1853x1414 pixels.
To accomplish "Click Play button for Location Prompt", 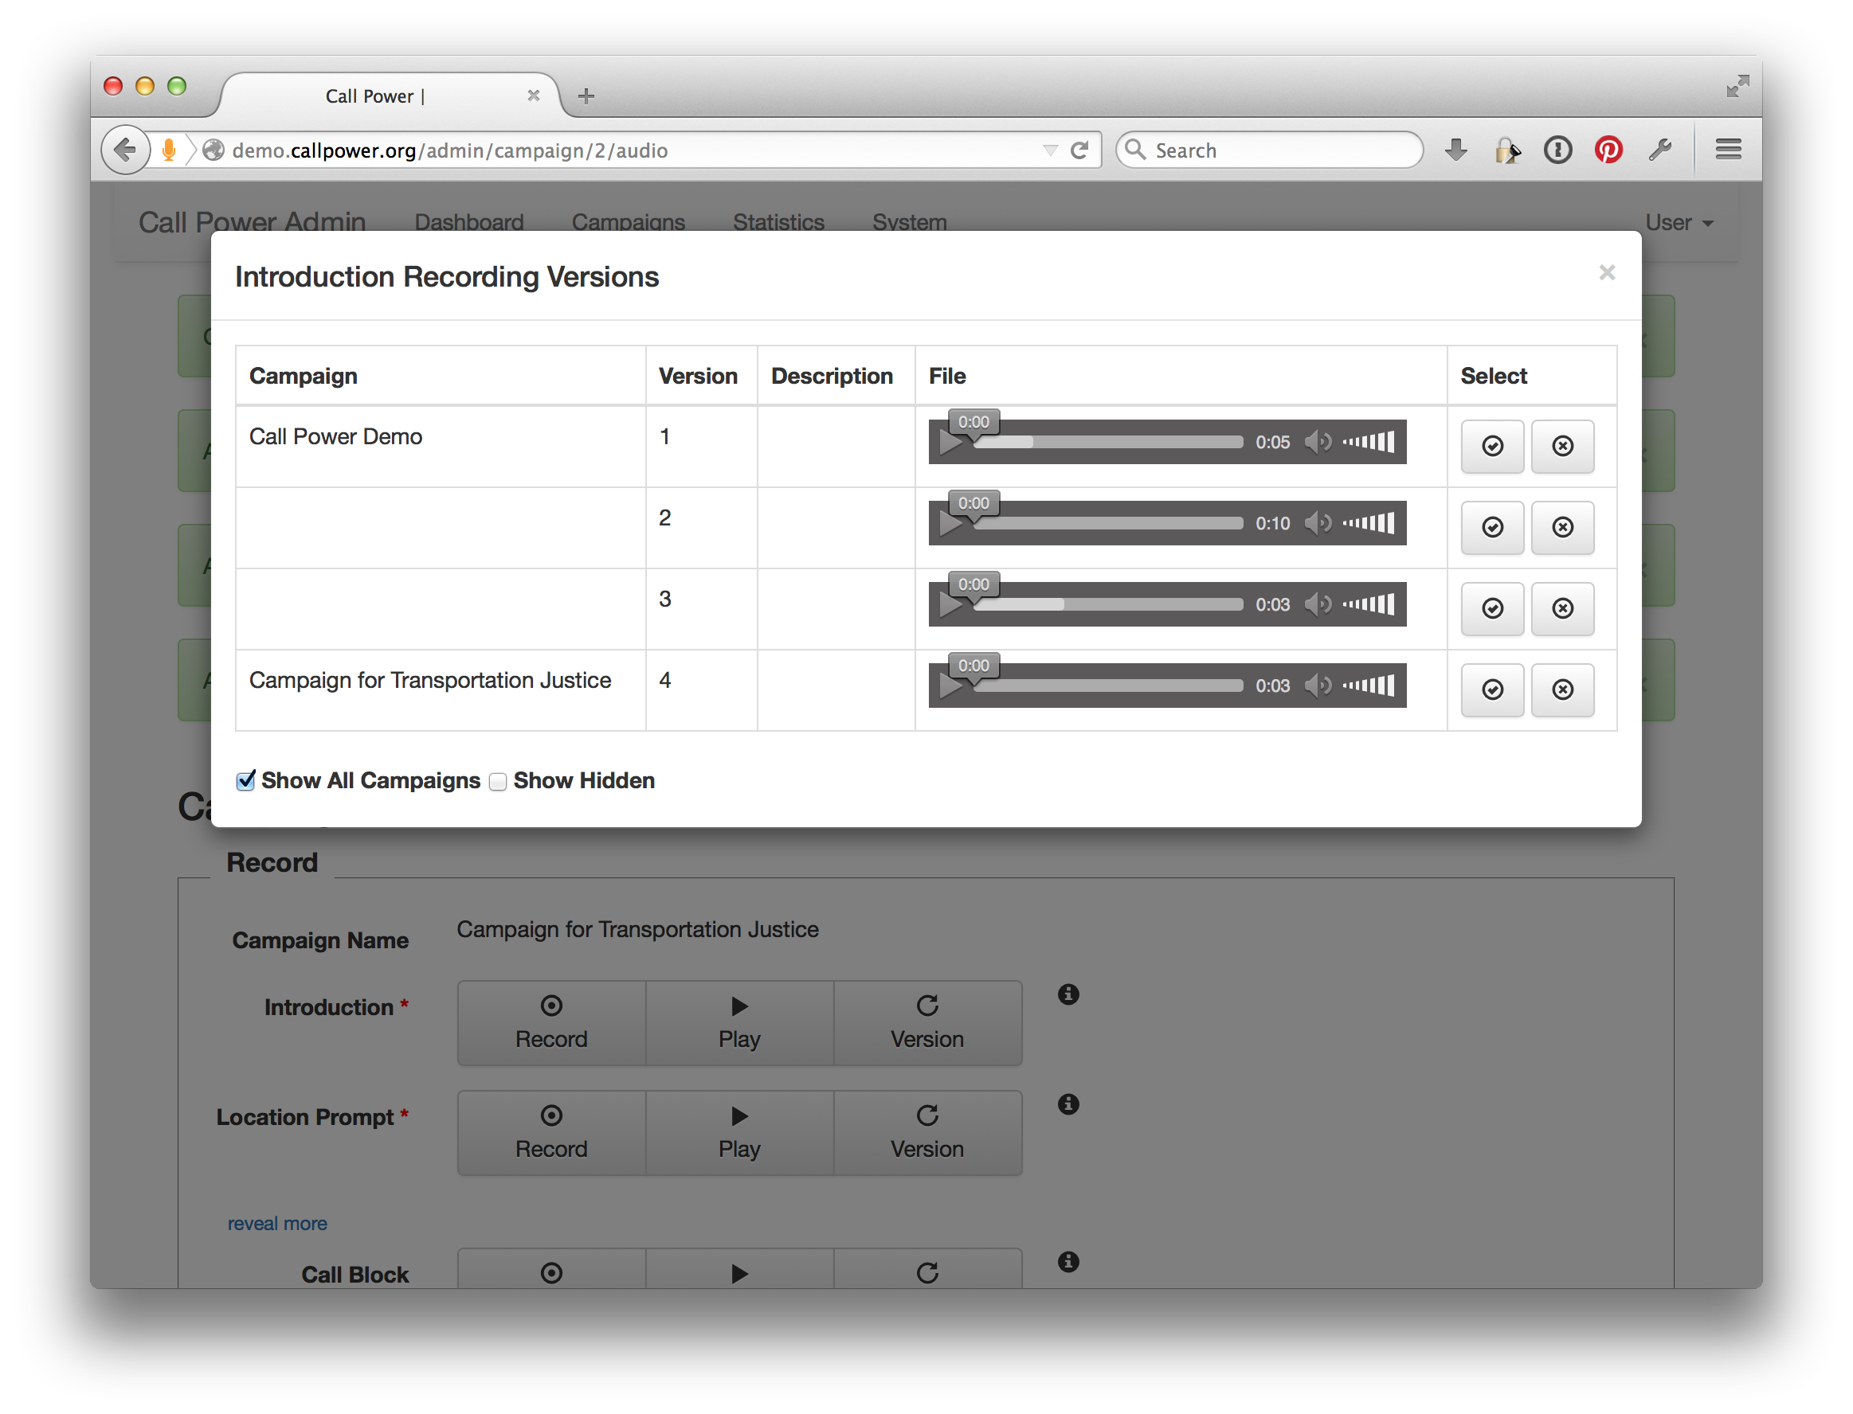I will tap(739, 1133).
